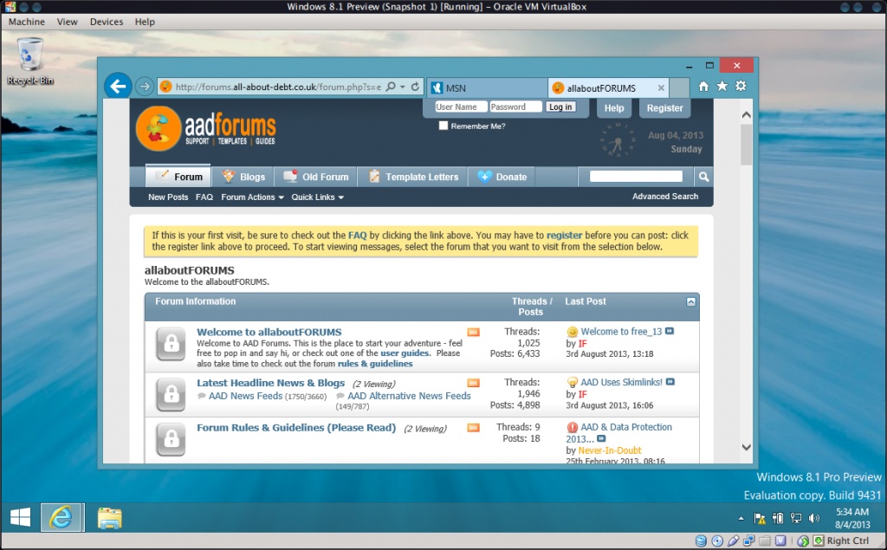This screenshot has height=550, width=887.
Task: Open the Advanced Search link
Action: point(664,197)
